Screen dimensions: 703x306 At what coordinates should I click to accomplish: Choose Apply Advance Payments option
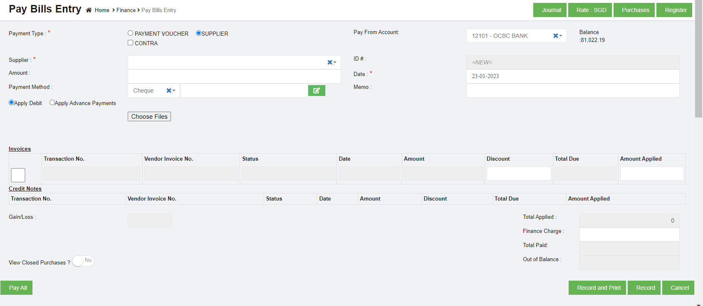(52, 103)
